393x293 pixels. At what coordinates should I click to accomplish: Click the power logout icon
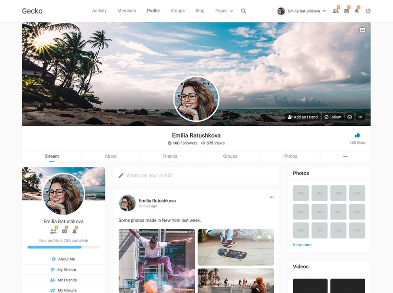coord(368,11)
